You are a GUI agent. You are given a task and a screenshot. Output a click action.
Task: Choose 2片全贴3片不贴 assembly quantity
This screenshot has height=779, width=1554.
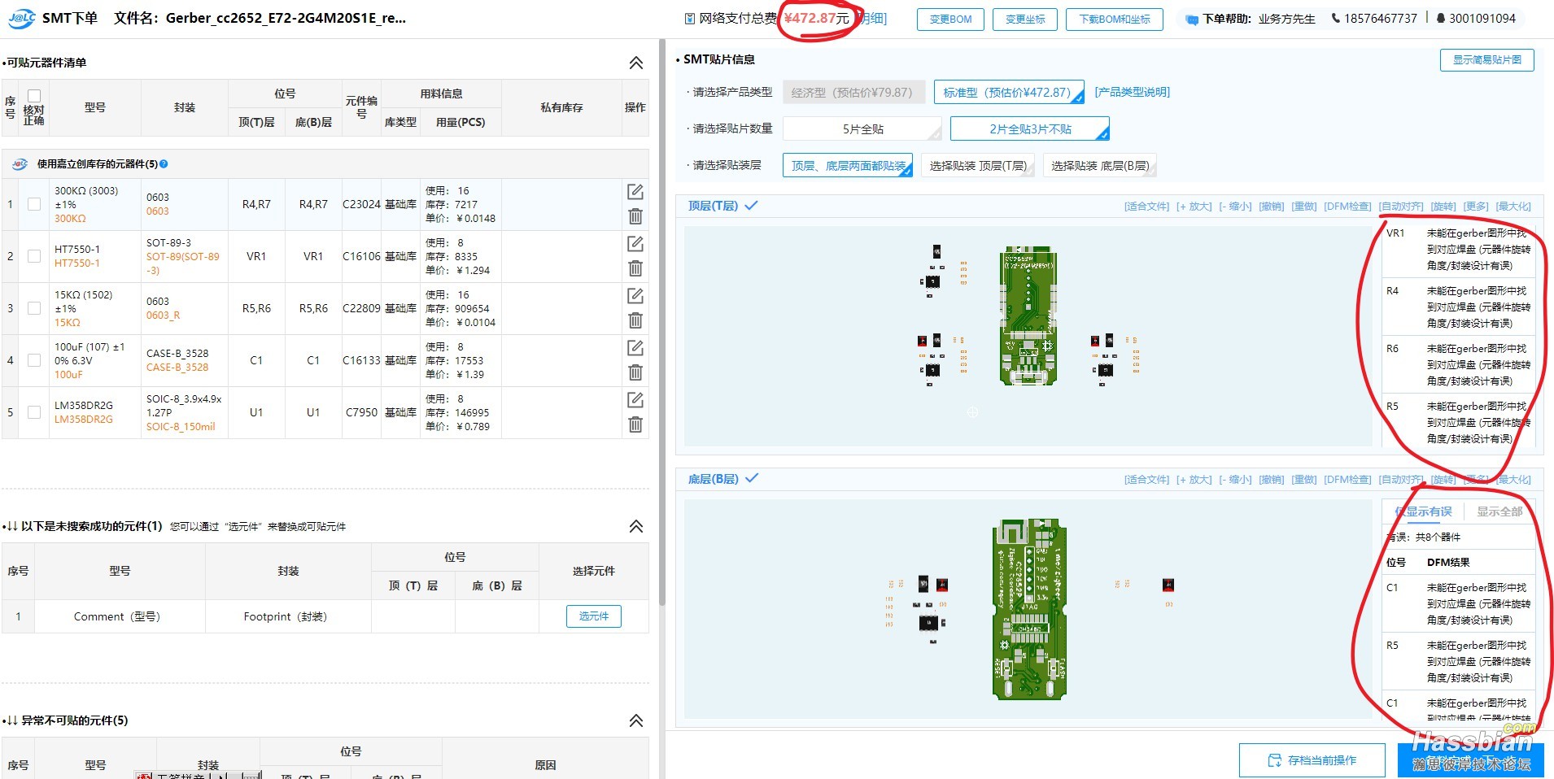[x=1030, y=129]
